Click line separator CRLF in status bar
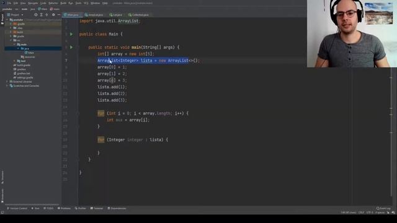 [x=361, y=212]
